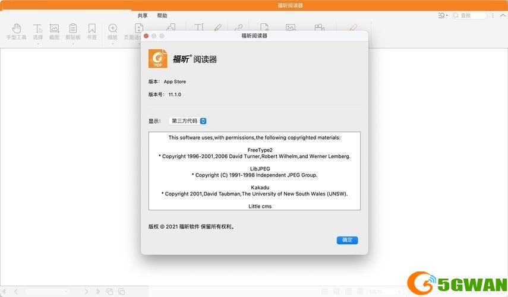Click the 版权 © 2021 福昕软件 copyright line
Viewport: 508px width, 297px height.
point(191,227)
